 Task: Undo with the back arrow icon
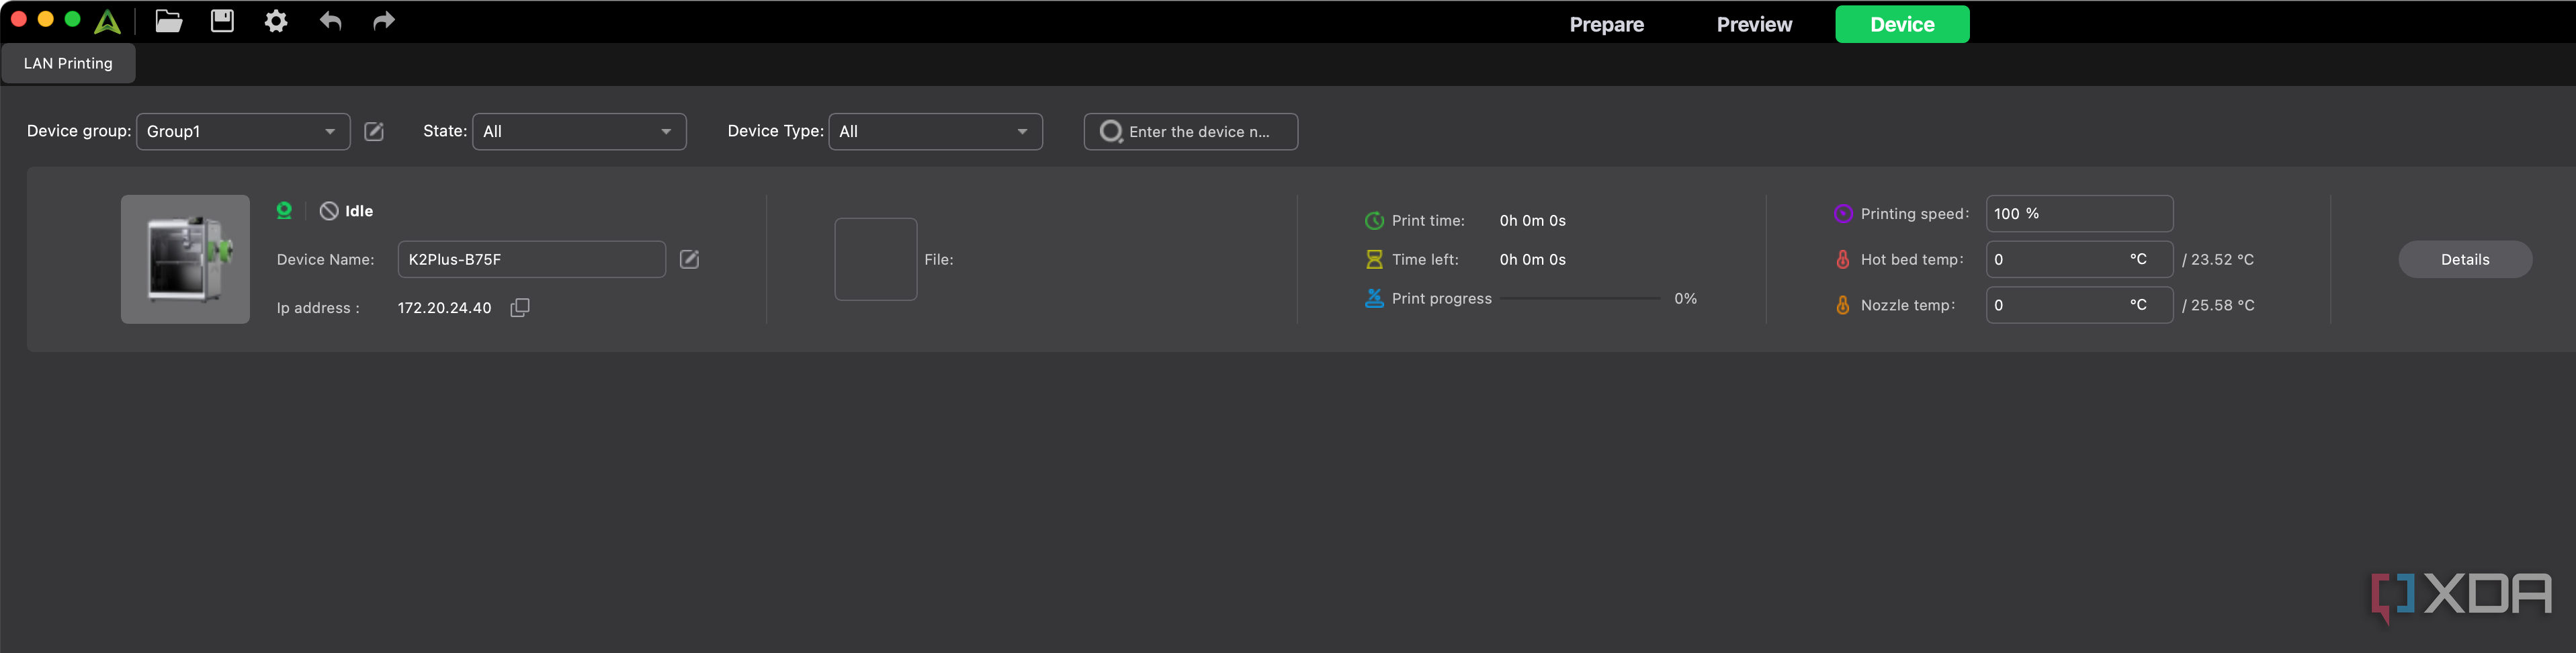[330, 21]
